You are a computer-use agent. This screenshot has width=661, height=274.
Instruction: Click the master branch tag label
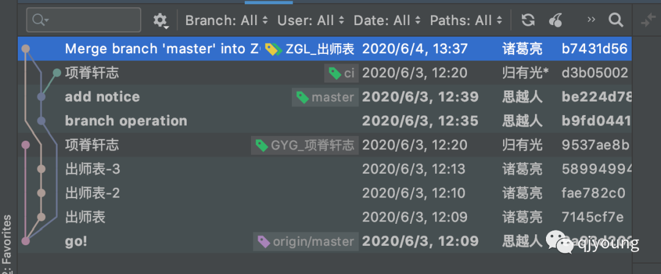click(x=325, y=97)
